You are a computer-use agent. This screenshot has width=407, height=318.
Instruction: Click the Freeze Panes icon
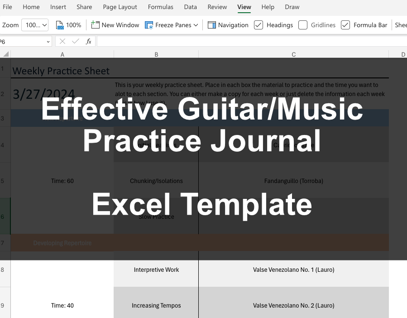(149, 25)
